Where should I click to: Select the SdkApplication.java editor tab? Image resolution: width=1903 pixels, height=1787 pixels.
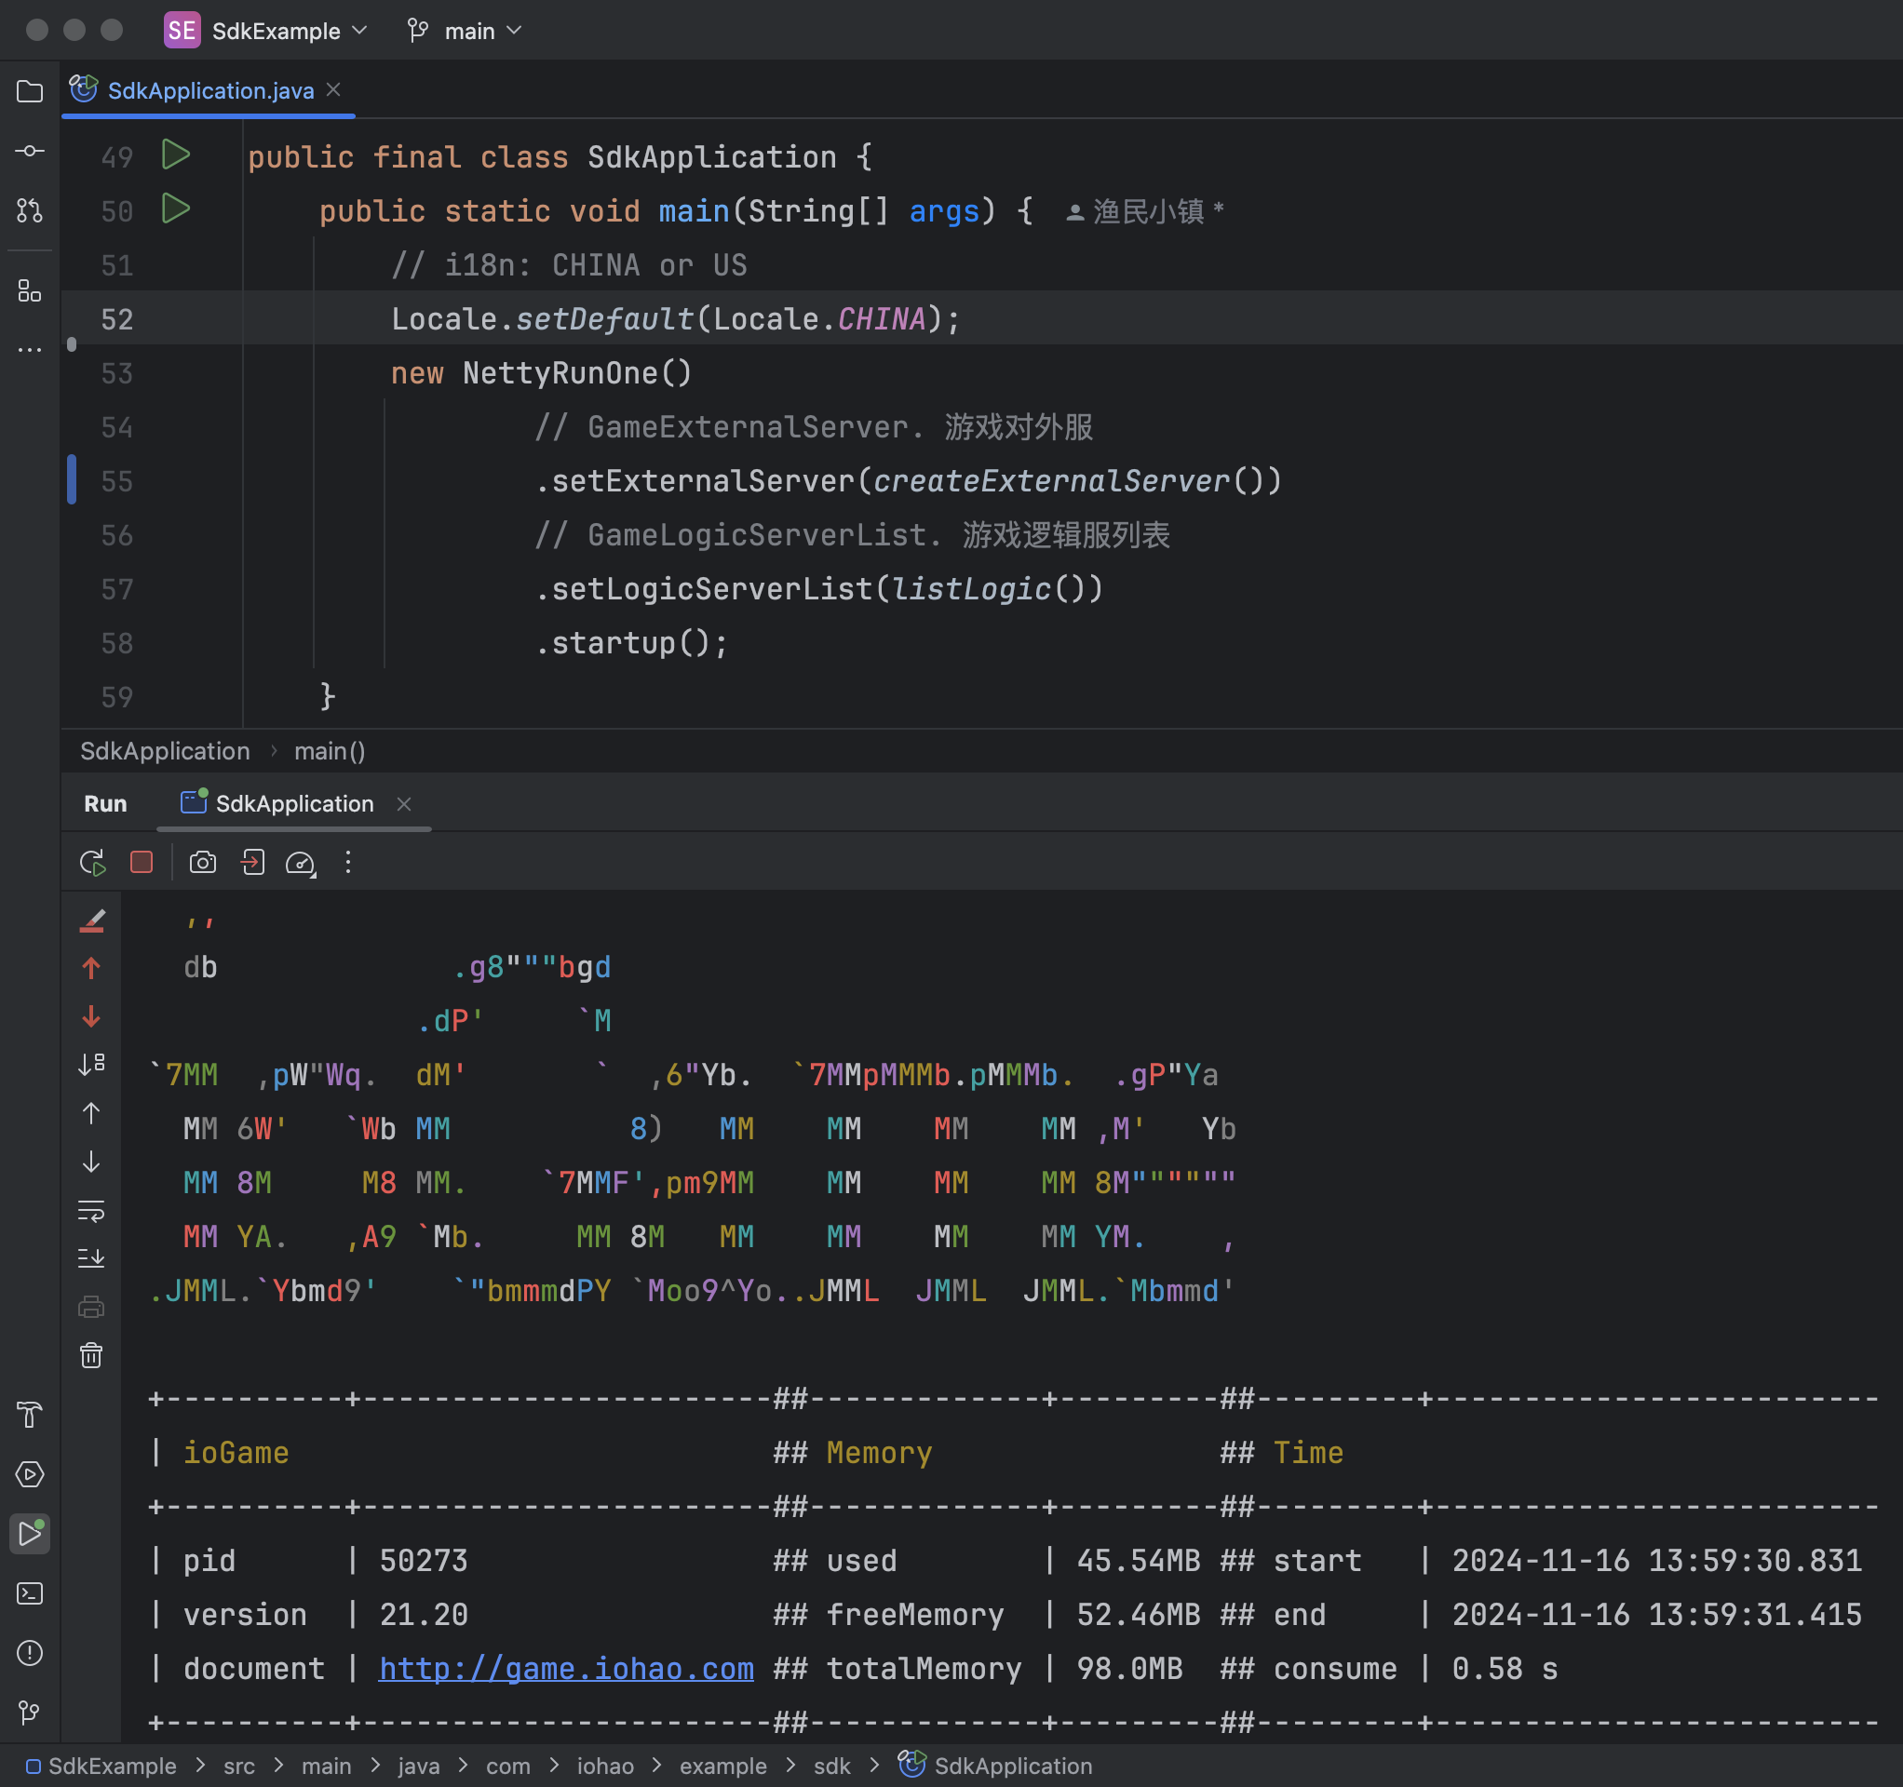tap(209, 90)
